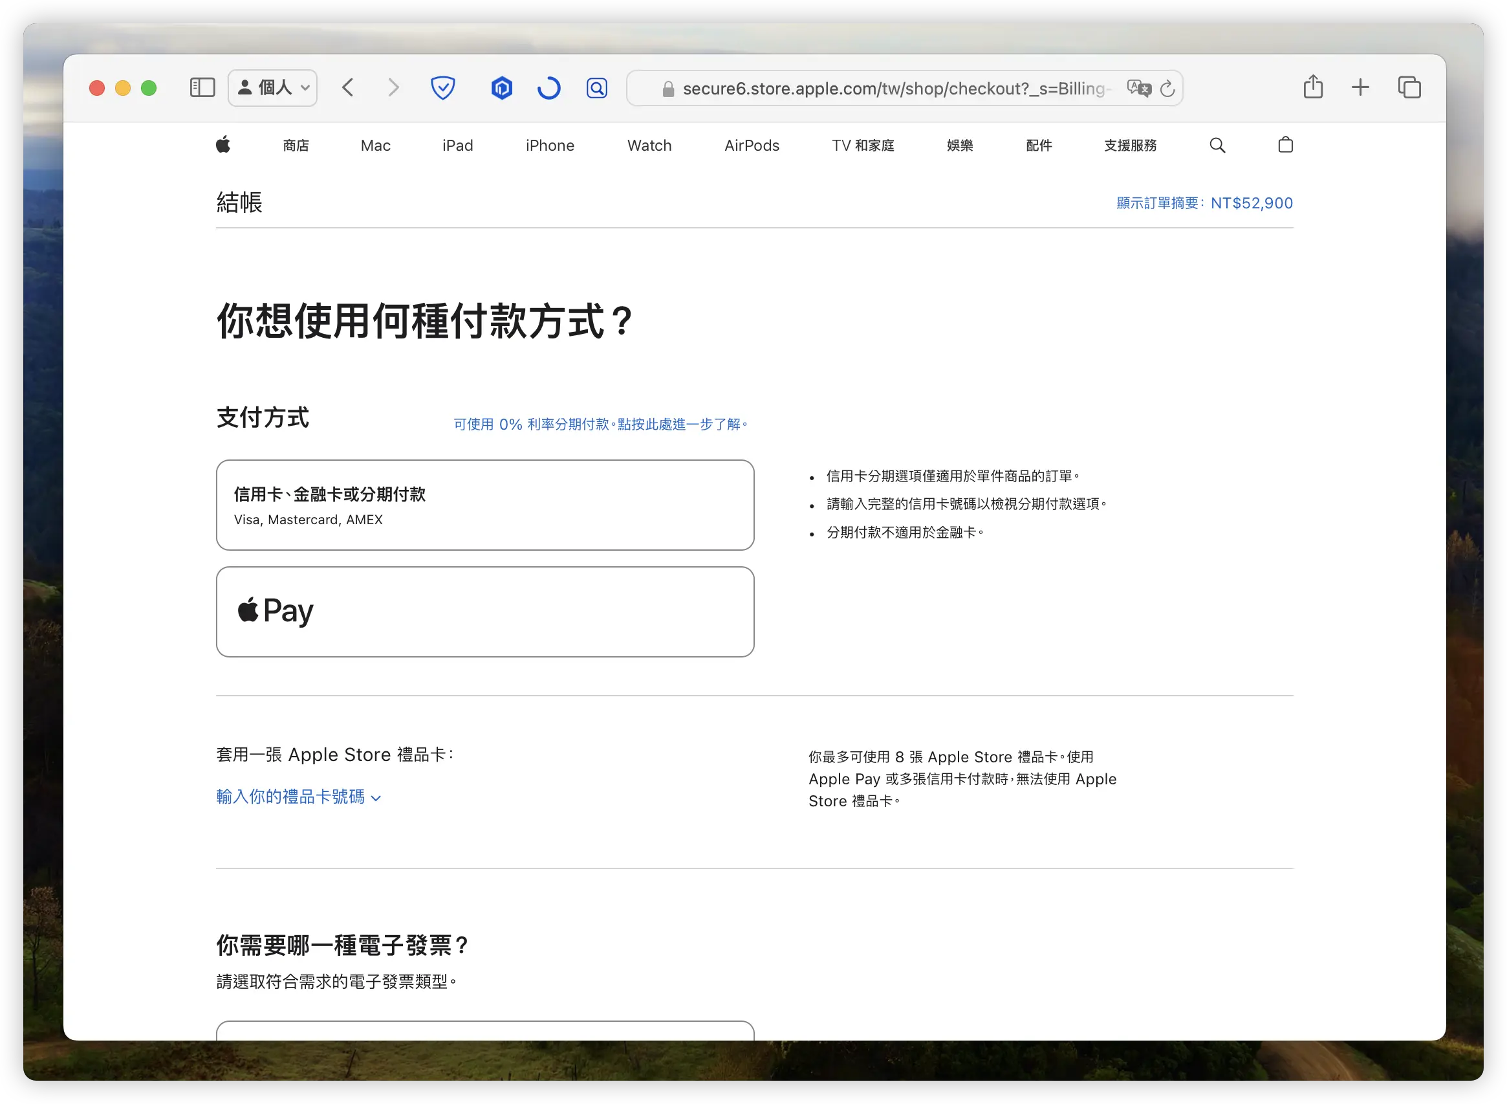Reload the page with refresh icon

[x=1167, y=88]
